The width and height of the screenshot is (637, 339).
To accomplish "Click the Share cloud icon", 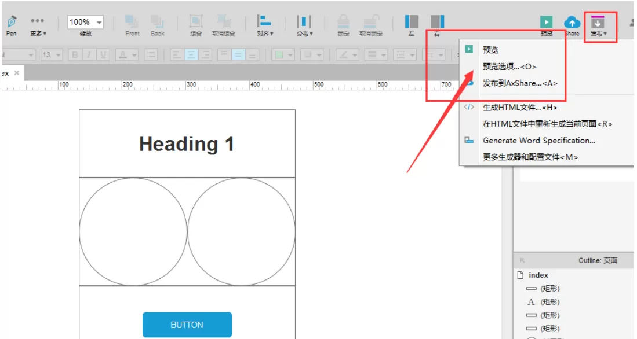I will (572, 22).
